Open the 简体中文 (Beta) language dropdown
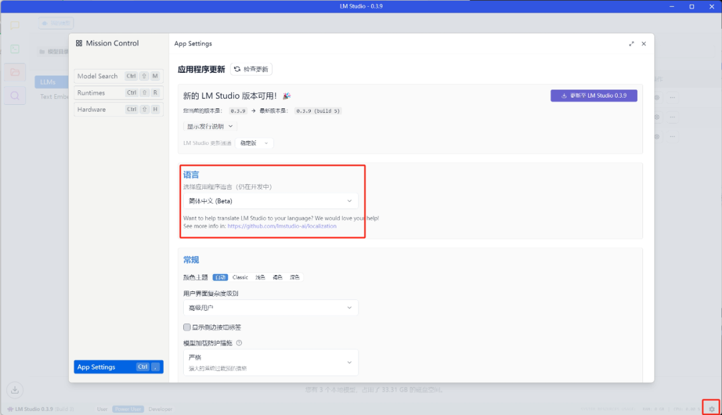This screenshot has width=722, height=415. click(271, 201)
